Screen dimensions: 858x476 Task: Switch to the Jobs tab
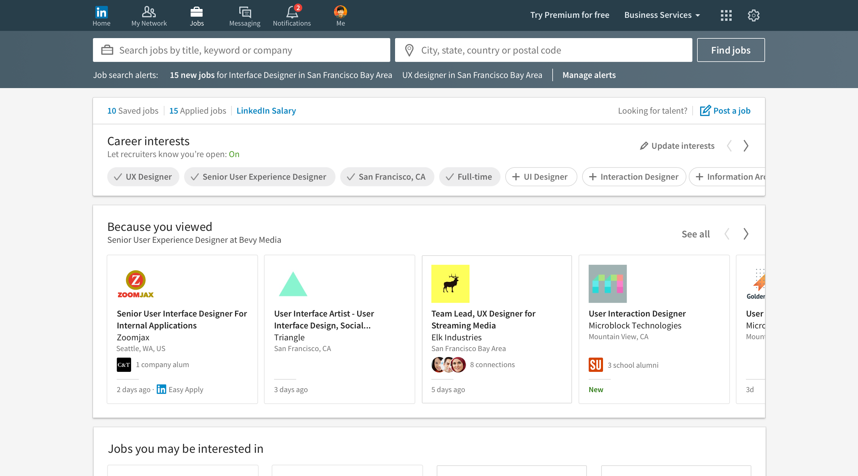(x=197, y=16)
